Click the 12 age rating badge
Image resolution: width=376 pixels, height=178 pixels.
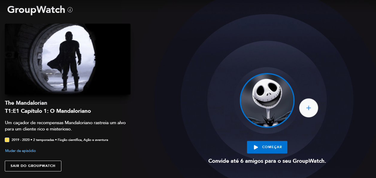(x=7, y=140)
